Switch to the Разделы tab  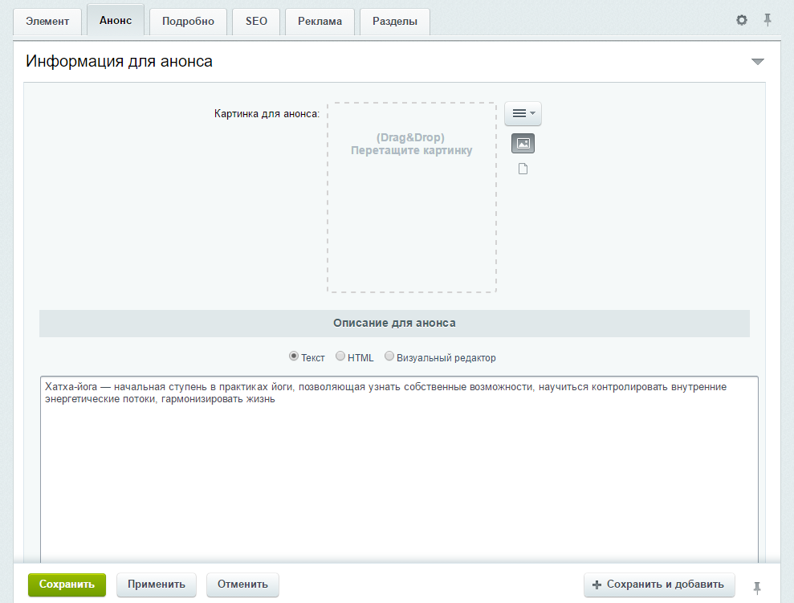click(x=394, y=22)
